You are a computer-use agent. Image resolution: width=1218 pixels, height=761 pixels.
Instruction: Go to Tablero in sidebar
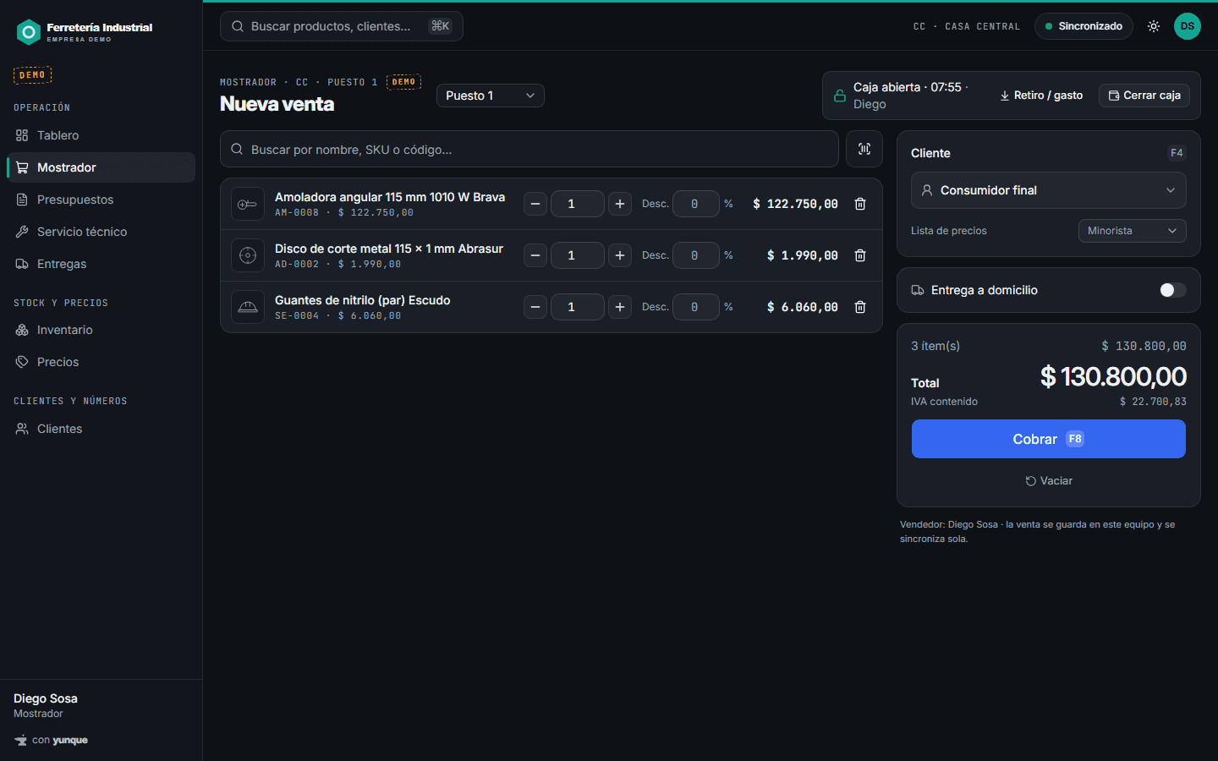[101, 135]
